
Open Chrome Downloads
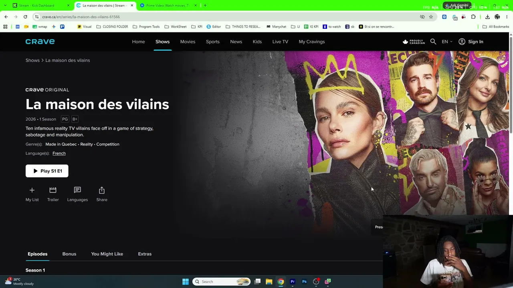coord(487,17)
